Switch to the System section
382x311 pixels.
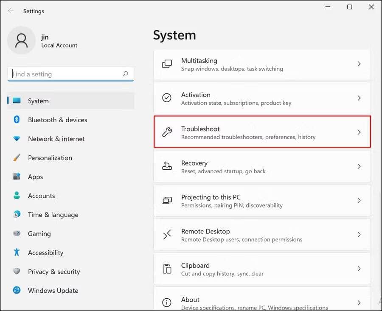(38, 101)
